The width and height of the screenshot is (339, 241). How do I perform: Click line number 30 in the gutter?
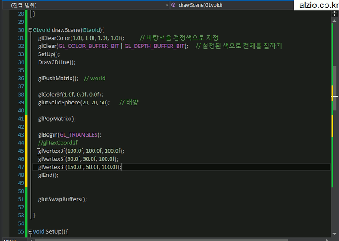coord(21,30)
